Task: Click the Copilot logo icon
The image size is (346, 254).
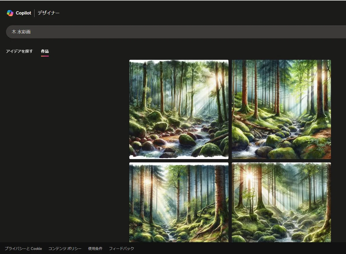Action: point(10,13)
